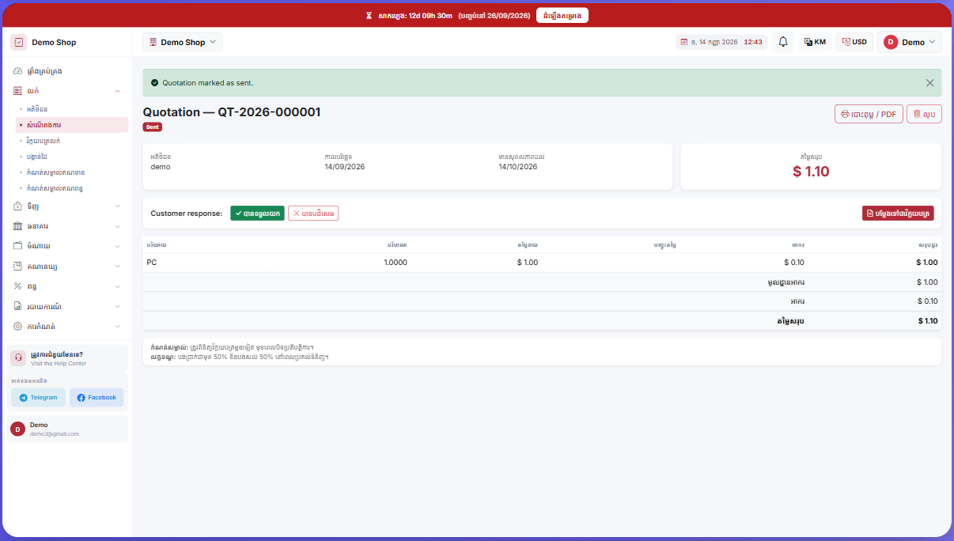The image size is (954, 541).
Task: Click the white upgrade button in top banner
Action: [x=562, y=15]
